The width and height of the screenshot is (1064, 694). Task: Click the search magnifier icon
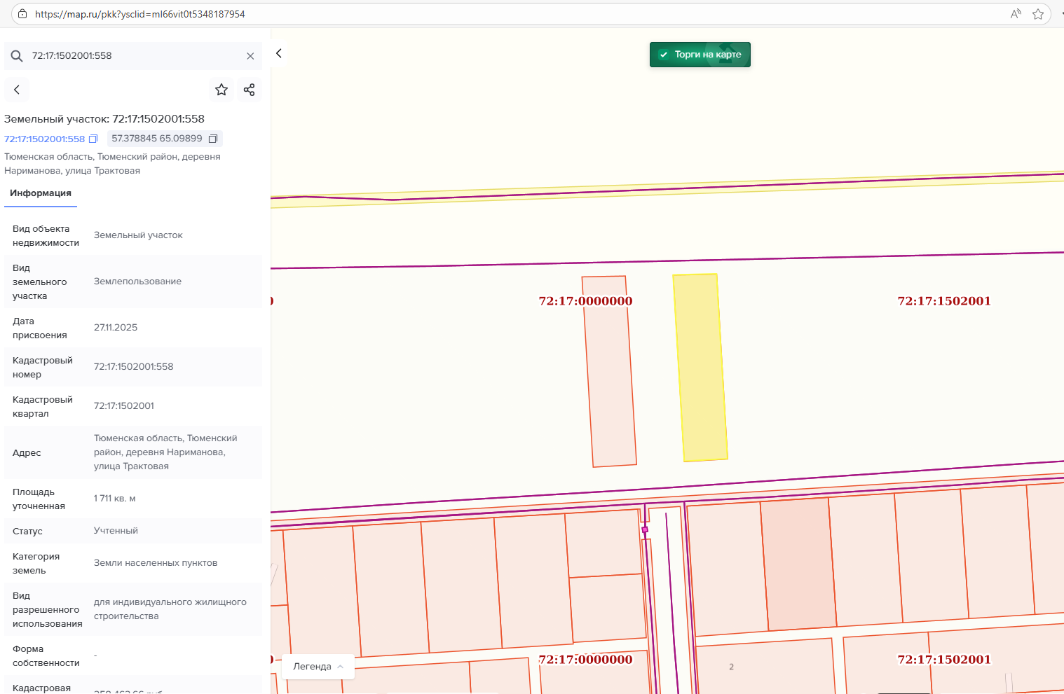pos(17,56)
